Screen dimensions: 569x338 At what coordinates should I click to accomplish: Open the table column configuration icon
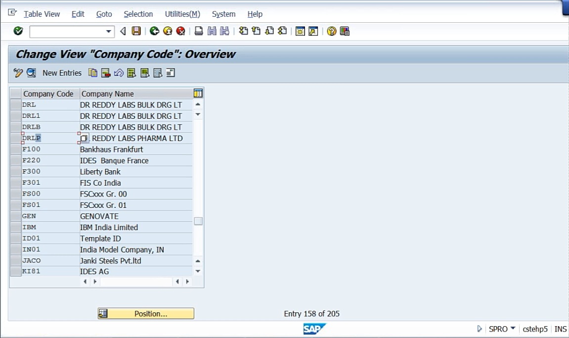(x=198, y=94)
